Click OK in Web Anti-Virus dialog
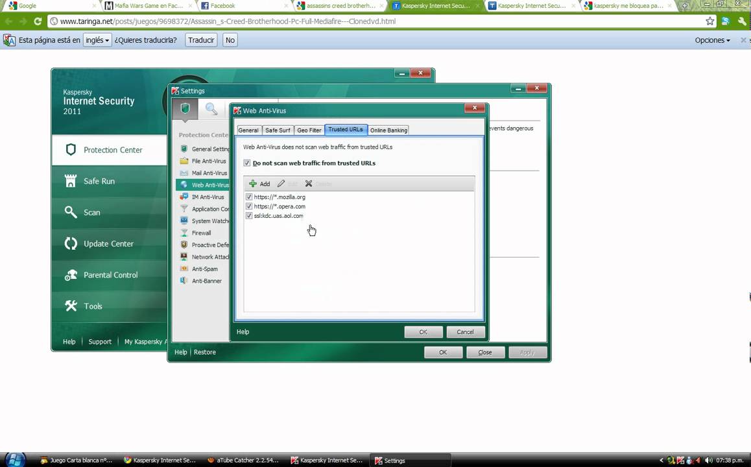 pos(423,332)
